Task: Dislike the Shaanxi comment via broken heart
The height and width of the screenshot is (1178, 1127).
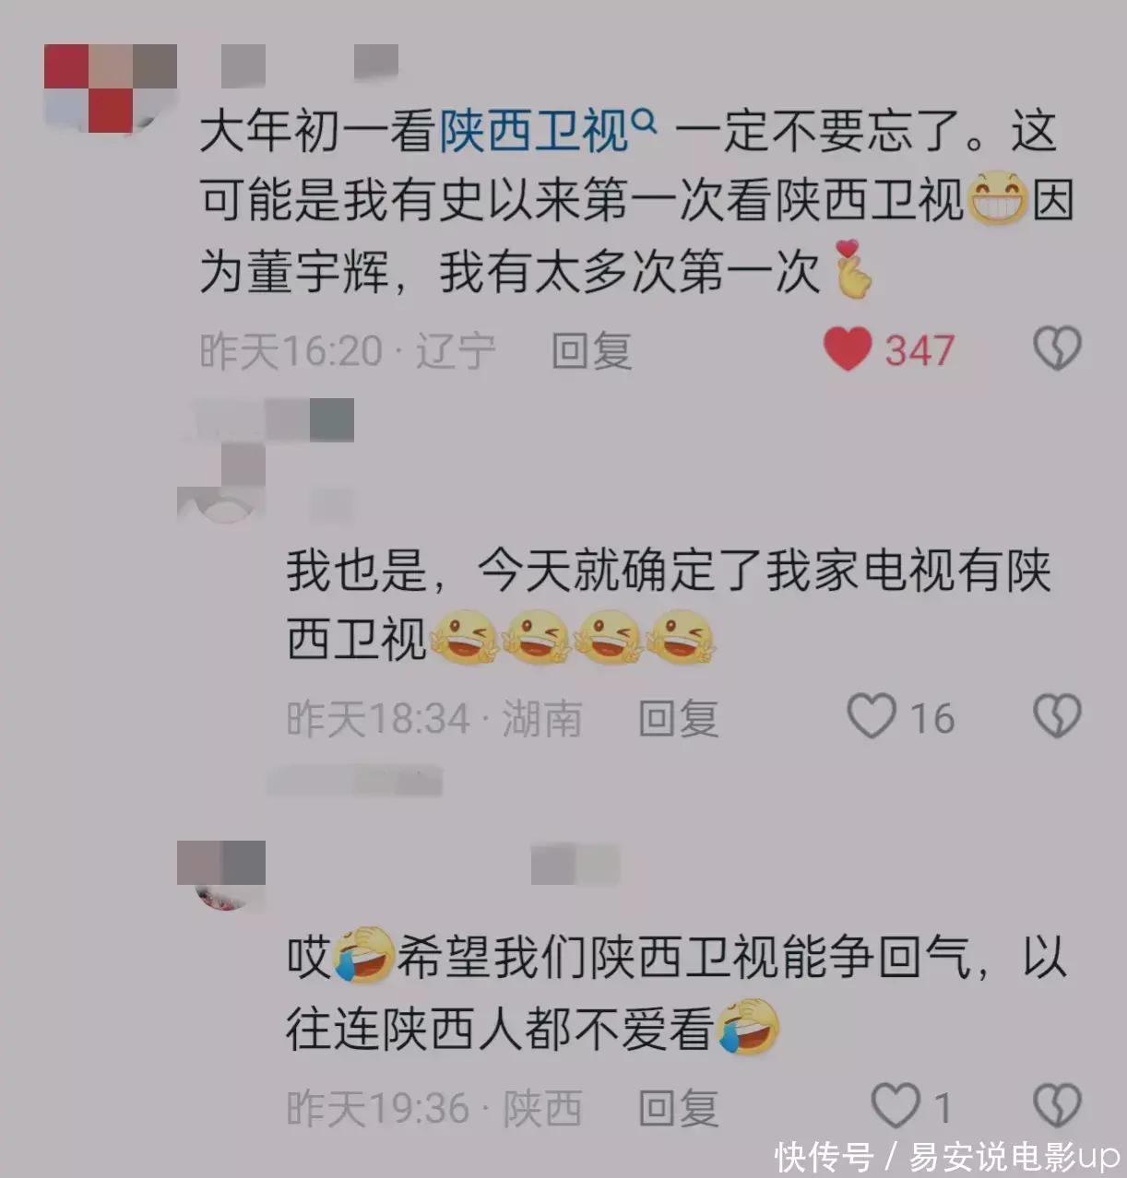Action: coord(1057,1105)
